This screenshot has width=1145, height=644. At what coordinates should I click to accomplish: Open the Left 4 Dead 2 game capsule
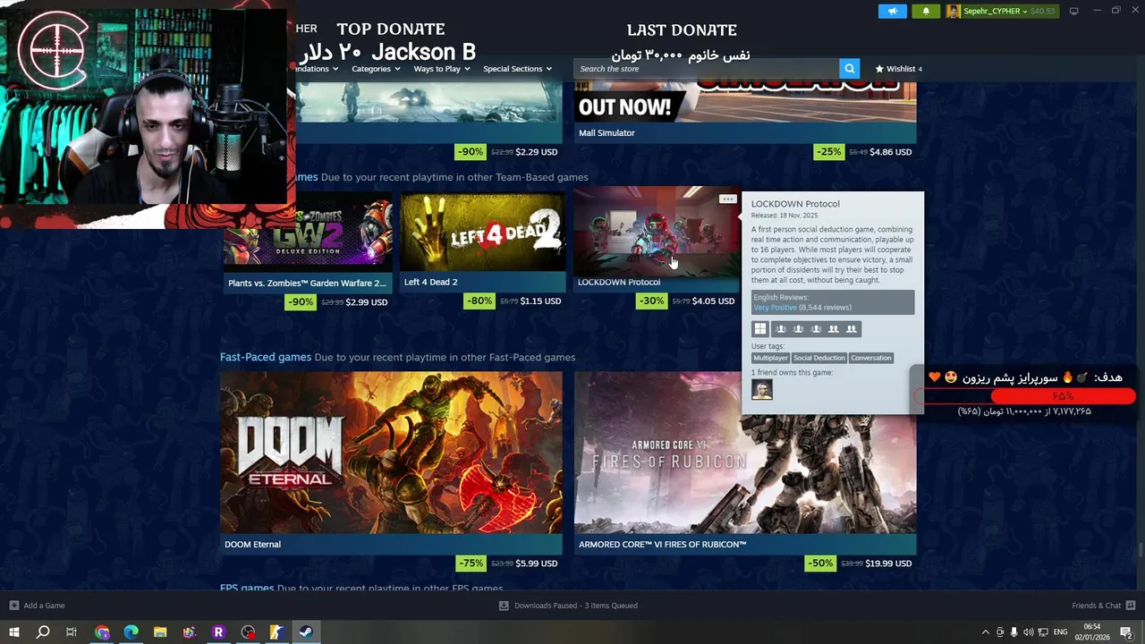tap(482, 241)
